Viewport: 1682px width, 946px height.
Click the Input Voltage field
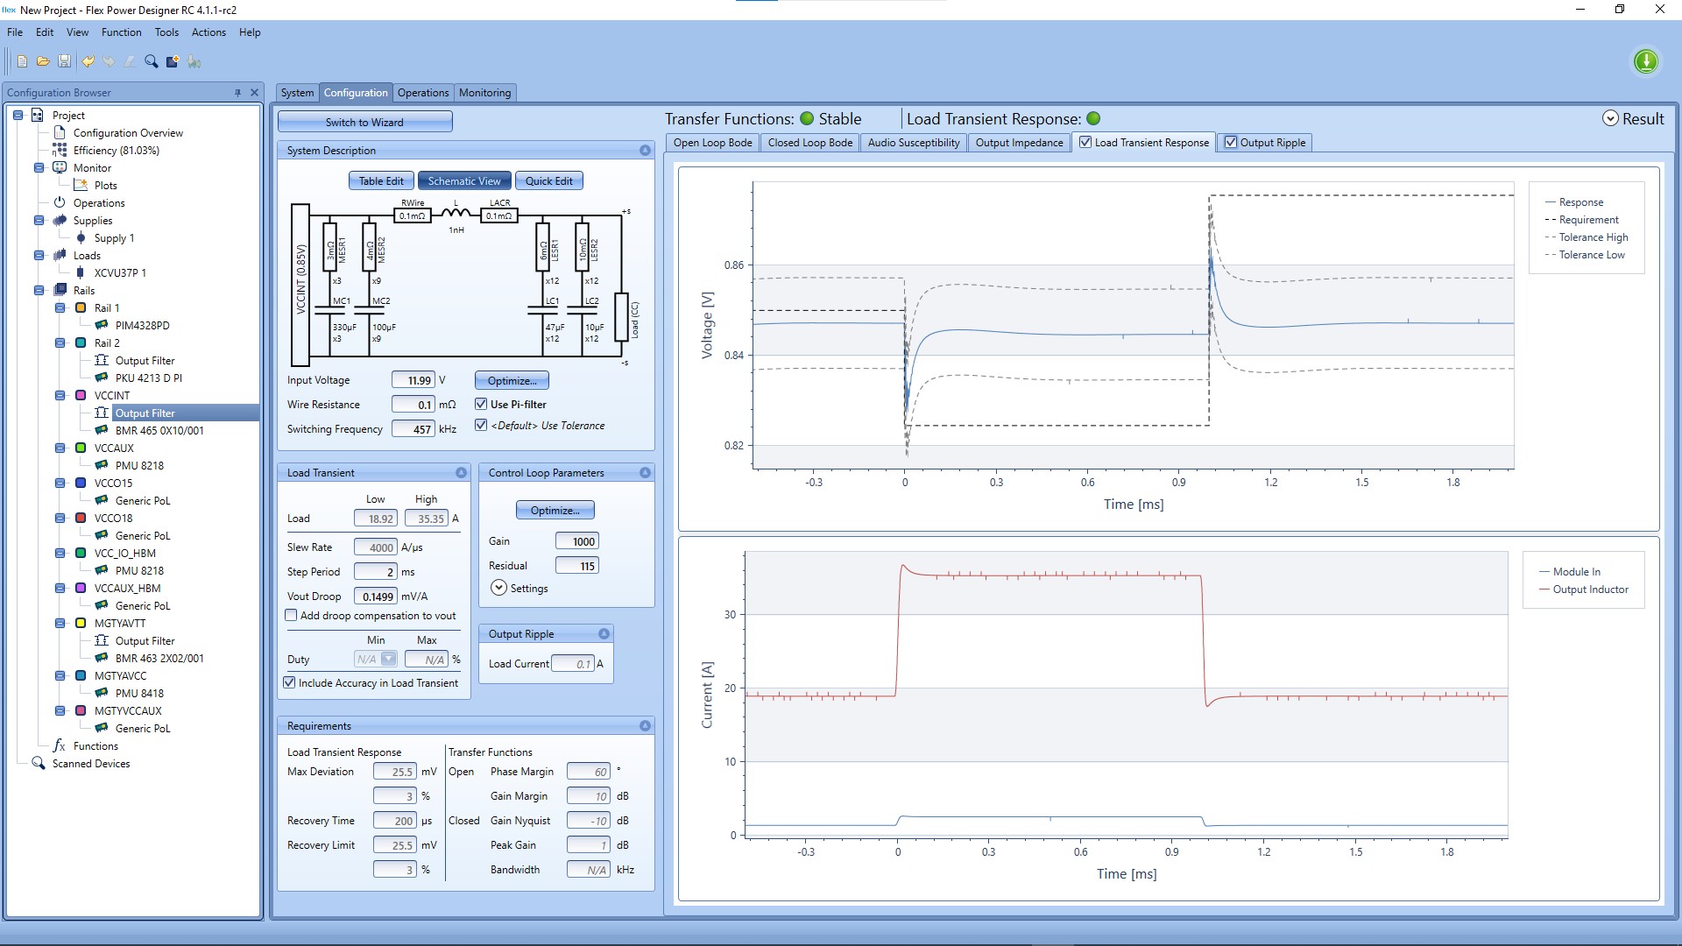tap(413, 380)
